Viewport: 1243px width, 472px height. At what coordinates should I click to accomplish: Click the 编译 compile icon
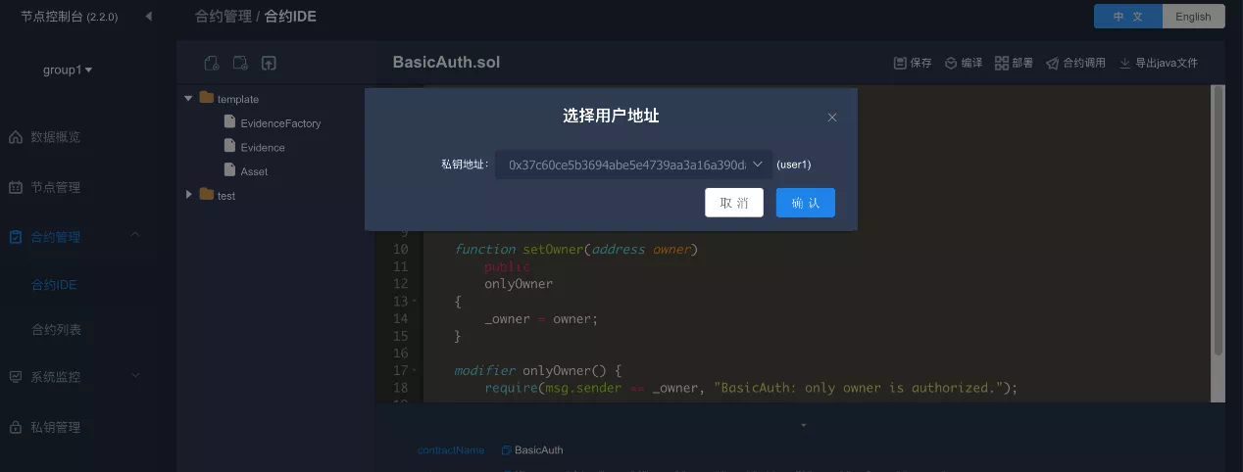(951, 63)
